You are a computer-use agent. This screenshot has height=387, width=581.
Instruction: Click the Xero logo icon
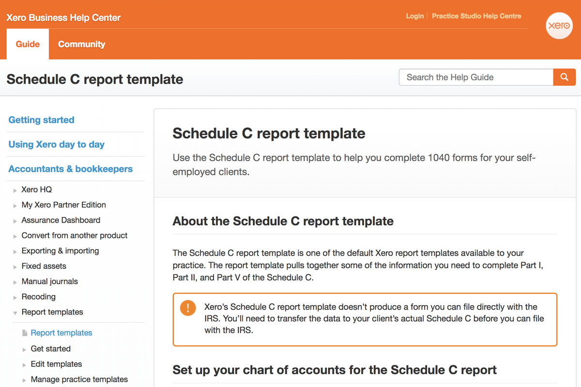coord(559,25)
